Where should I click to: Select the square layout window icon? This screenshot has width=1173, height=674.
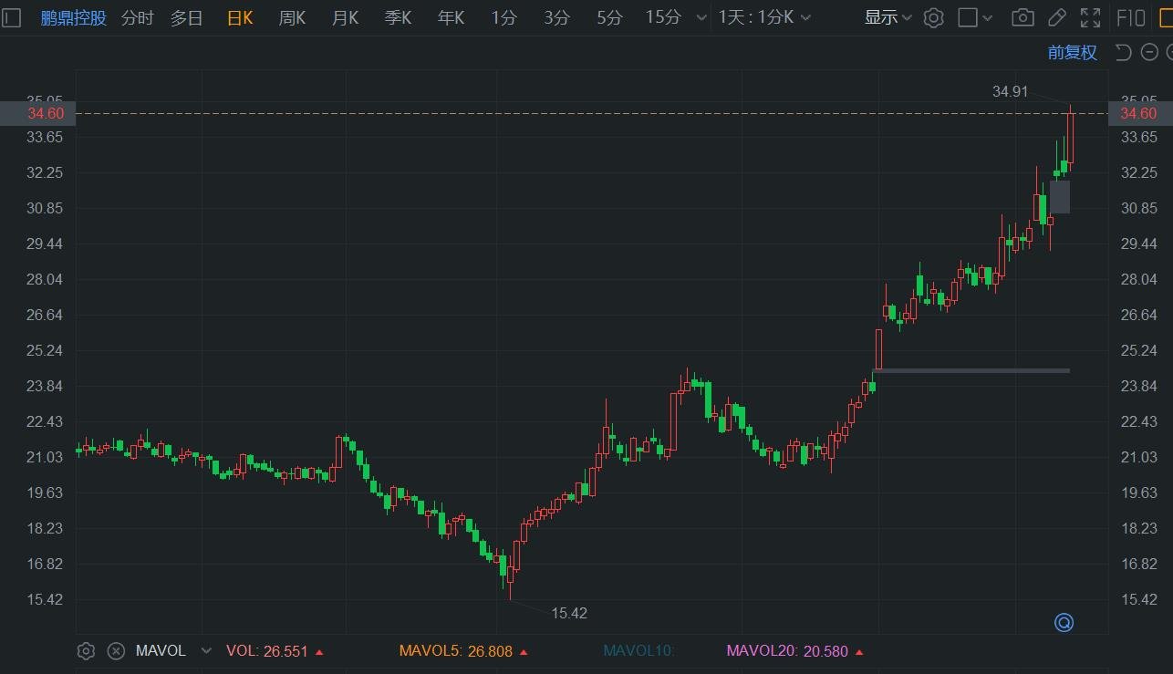click(x=968, y=17)
